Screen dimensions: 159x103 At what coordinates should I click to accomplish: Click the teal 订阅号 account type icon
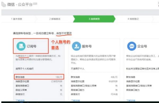click(21, 46)
